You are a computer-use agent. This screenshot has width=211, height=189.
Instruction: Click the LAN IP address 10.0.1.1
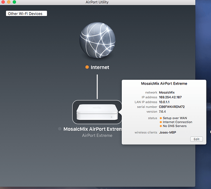(164, 102)
